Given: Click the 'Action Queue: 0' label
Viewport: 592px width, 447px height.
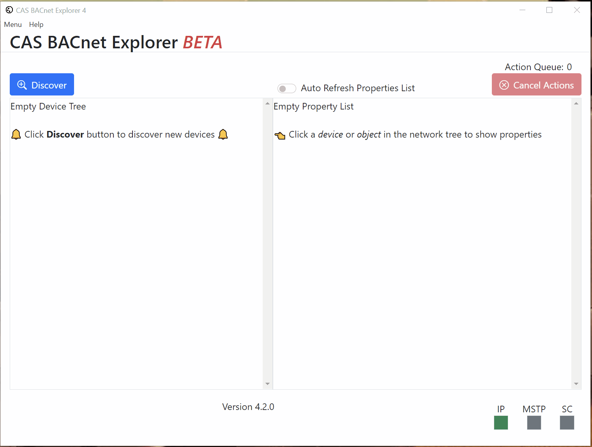Looking at the screenshot, I should pos(538,67).
